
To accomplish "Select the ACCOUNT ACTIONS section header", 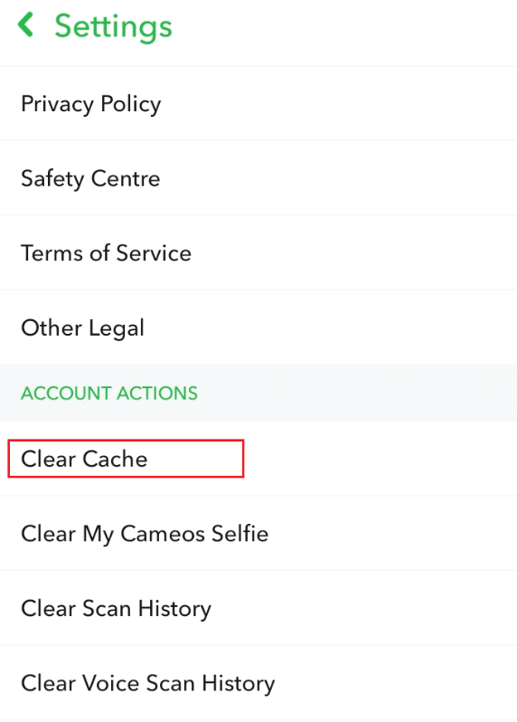I will [x=109, y=394].
